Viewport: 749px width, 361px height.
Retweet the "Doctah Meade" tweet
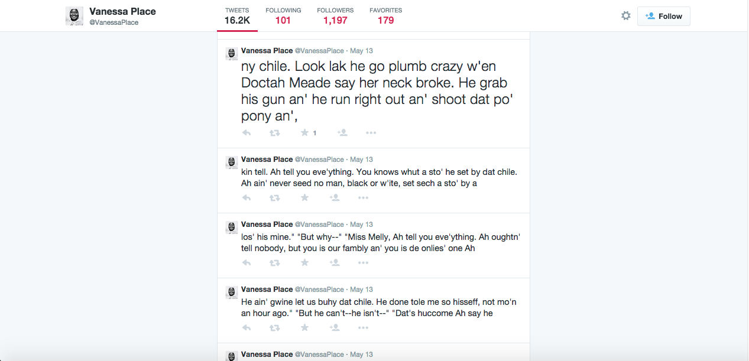[275, 133]
